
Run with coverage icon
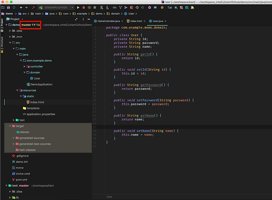tap(89, 8)
